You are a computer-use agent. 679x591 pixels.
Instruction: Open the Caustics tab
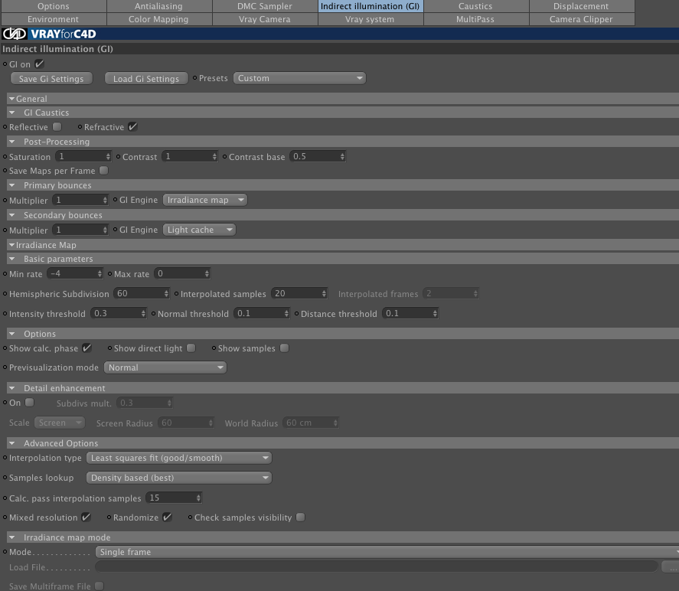[475, 6]
